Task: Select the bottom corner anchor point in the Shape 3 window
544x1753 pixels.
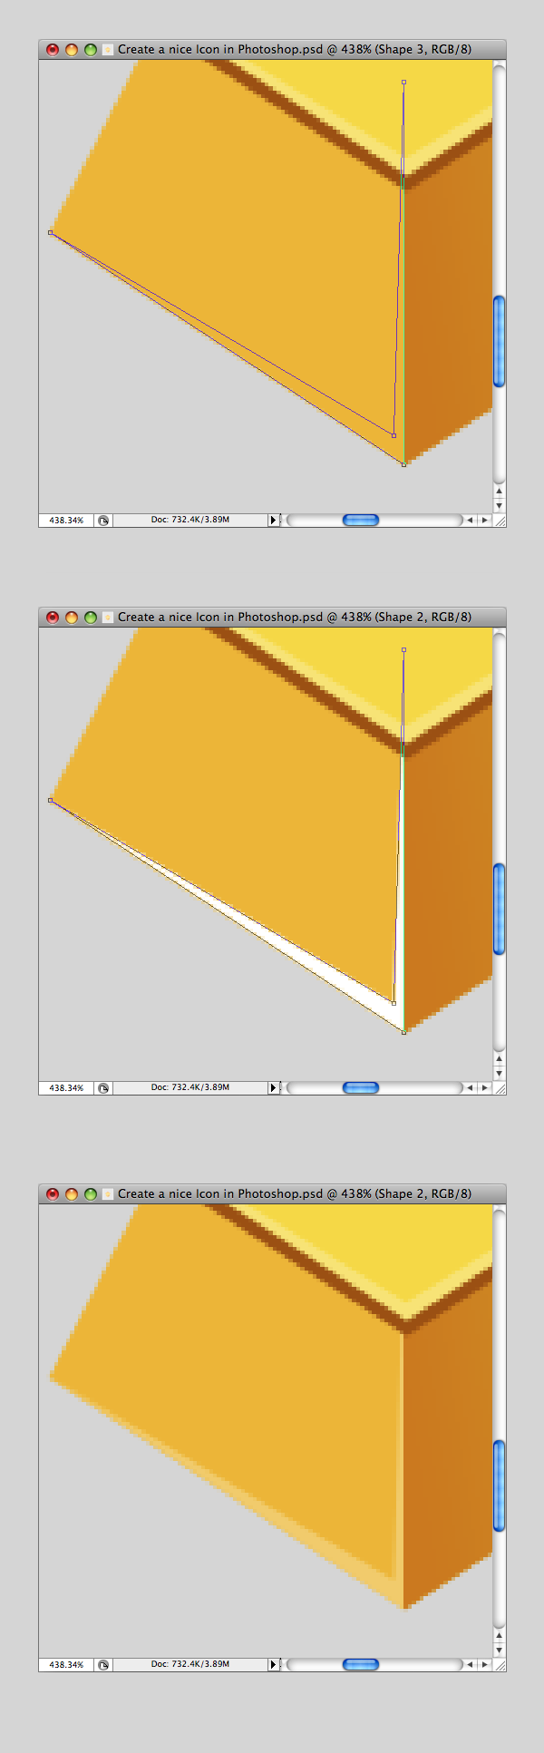Action: (403, 464)
